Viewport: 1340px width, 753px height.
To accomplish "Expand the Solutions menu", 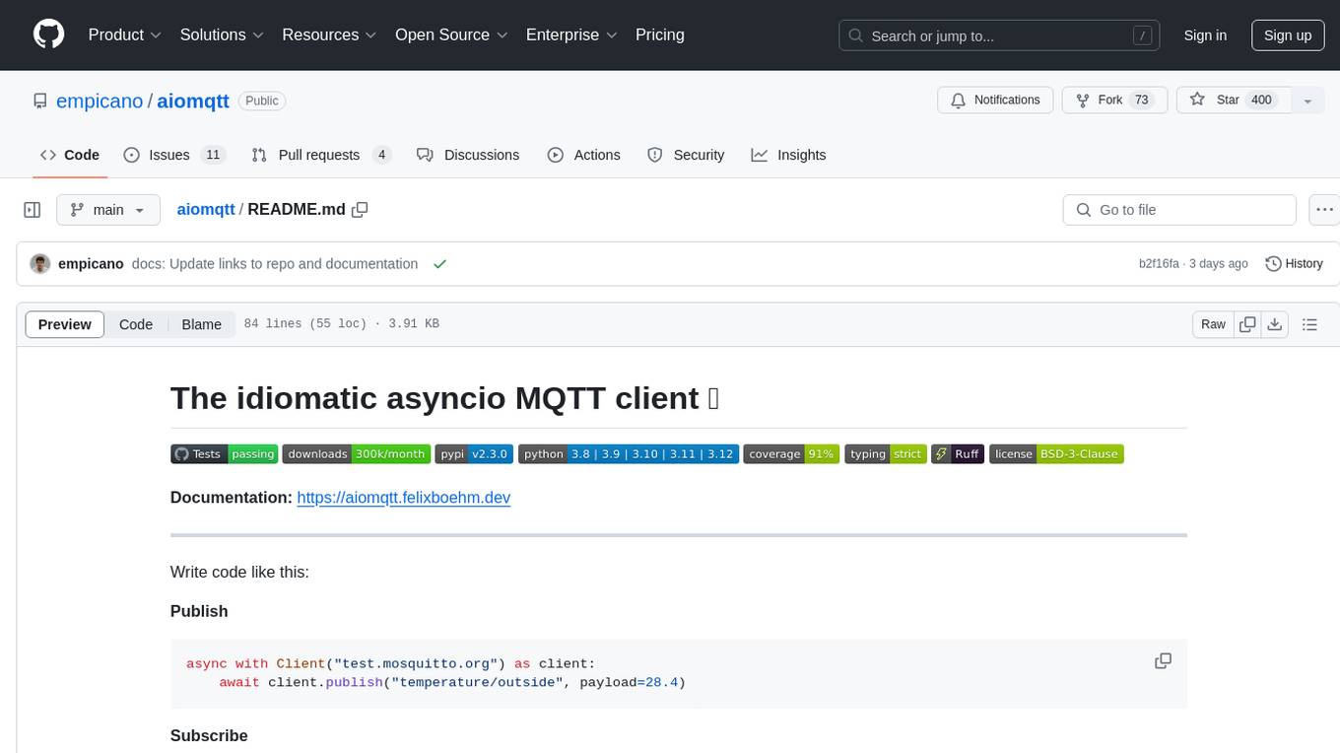I will coord(222,34).
